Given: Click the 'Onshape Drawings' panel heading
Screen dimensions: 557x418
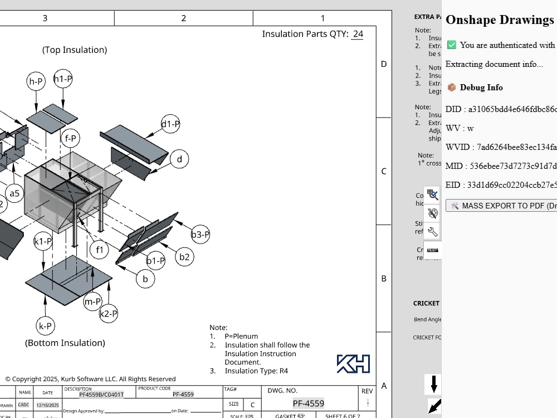Looking at the screenshot, I should [x=500, y=20].
